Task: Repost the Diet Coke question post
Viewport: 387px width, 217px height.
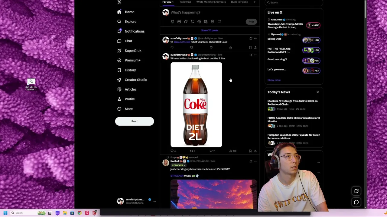Action: click(x=191, y=47)
